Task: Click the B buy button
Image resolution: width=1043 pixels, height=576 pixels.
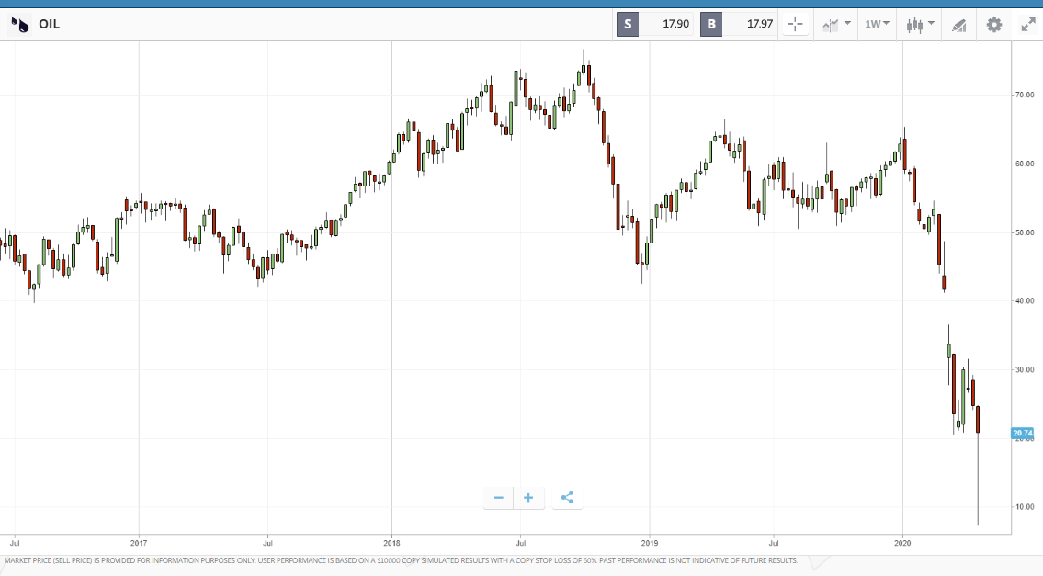Action: tap(711, 25)
